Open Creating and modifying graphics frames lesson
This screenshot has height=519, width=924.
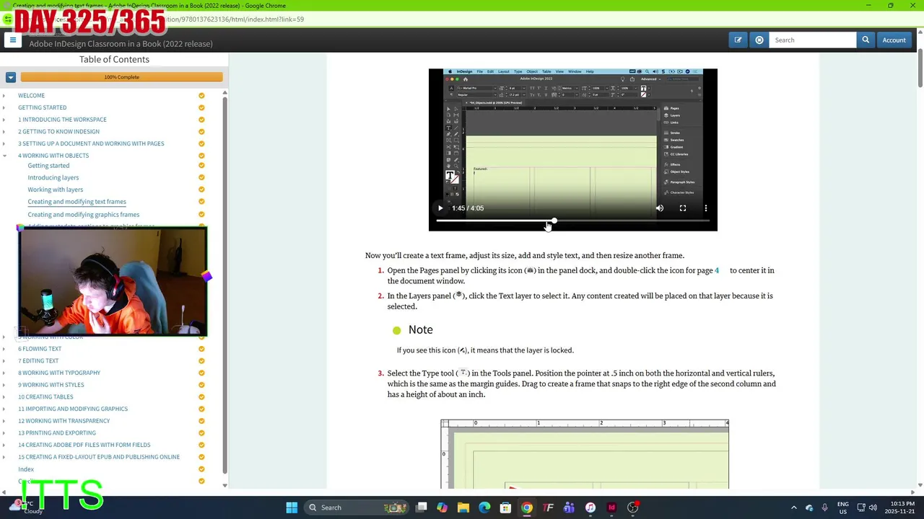point(84,215)
